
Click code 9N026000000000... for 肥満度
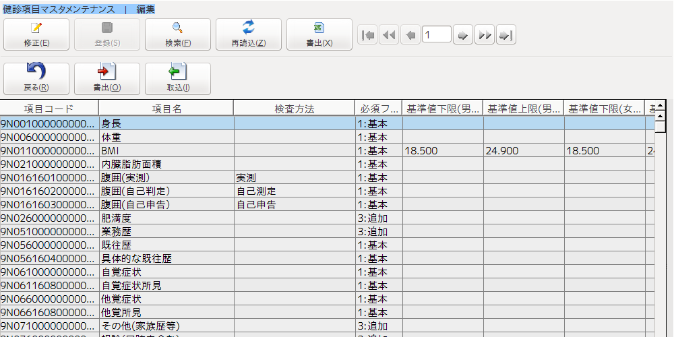(49, 218)
